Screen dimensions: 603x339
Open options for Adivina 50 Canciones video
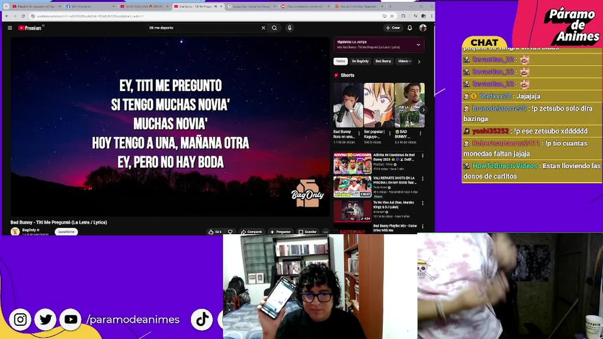point(423,156)
